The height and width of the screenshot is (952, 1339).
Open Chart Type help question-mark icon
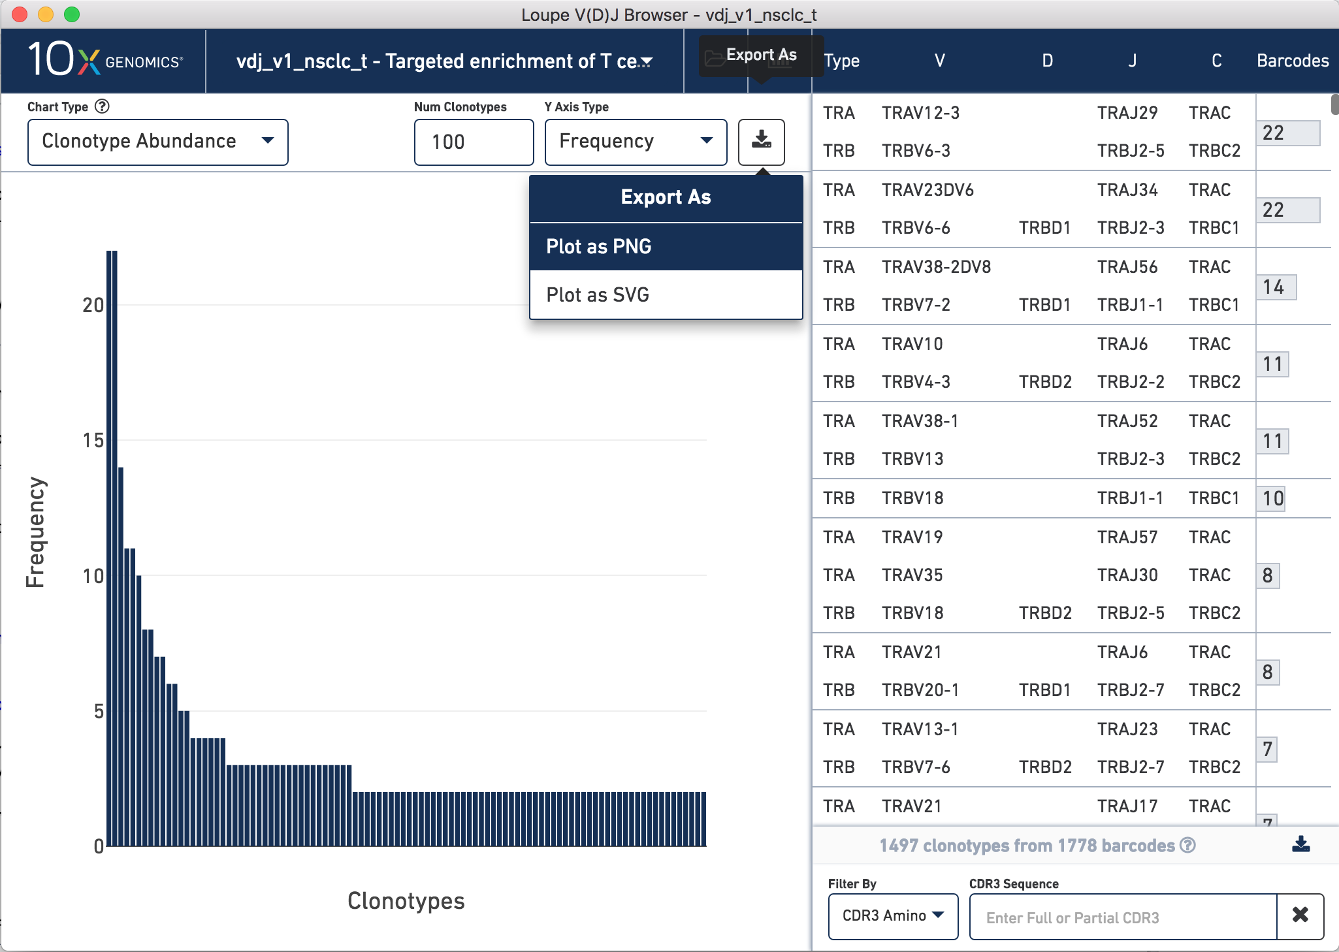pos(102,106)
